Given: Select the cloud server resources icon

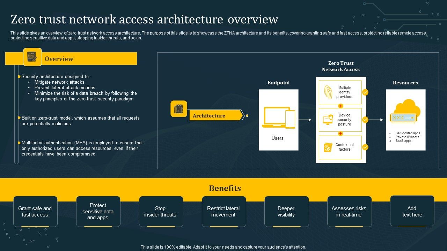Looking at the screenshot, I should (x=405, y=111).
